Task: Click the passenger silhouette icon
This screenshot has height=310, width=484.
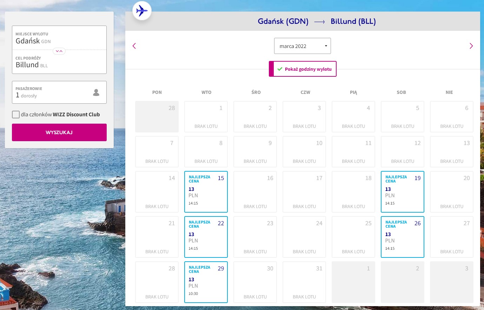Action: (96, 92)
